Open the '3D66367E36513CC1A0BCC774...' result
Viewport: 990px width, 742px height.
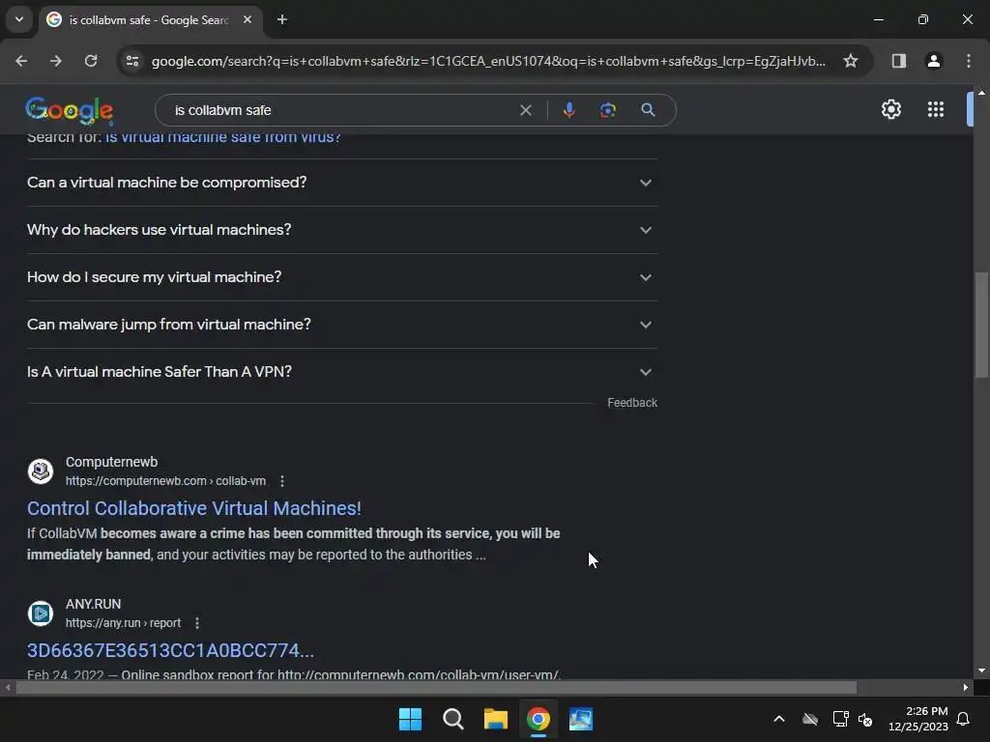point(170,650)
